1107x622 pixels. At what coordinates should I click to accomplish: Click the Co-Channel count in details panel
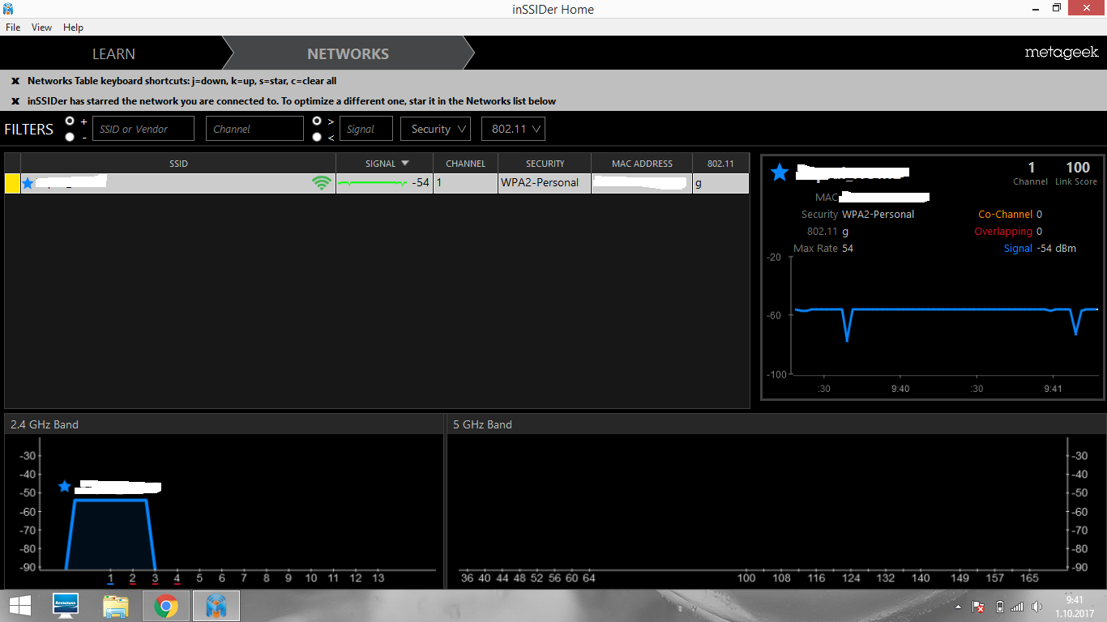1039,215
